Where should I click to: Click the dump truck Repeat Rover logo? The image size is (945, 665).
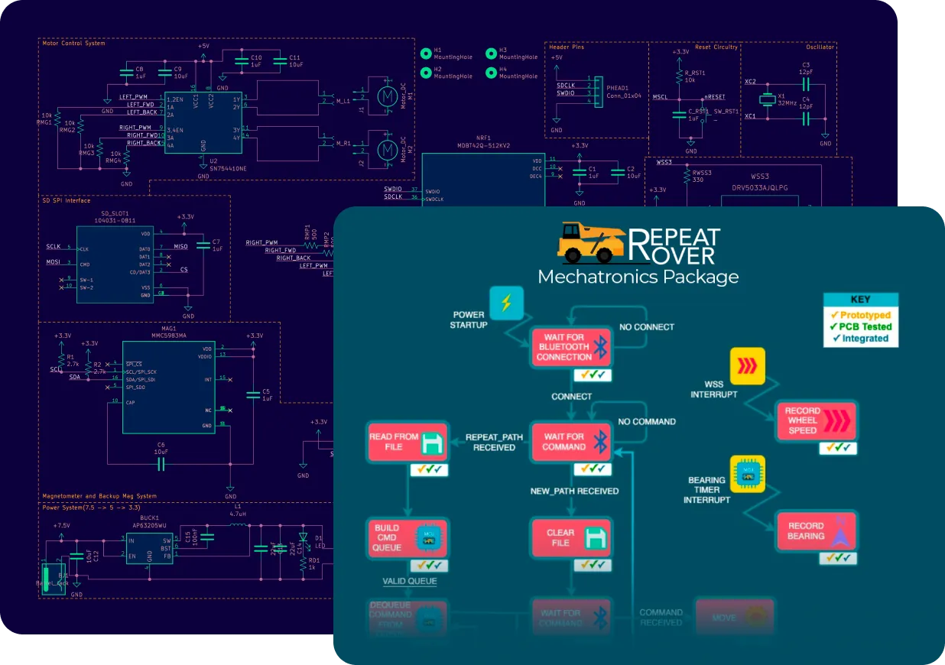pyautogui.click(x=590, y=240)
